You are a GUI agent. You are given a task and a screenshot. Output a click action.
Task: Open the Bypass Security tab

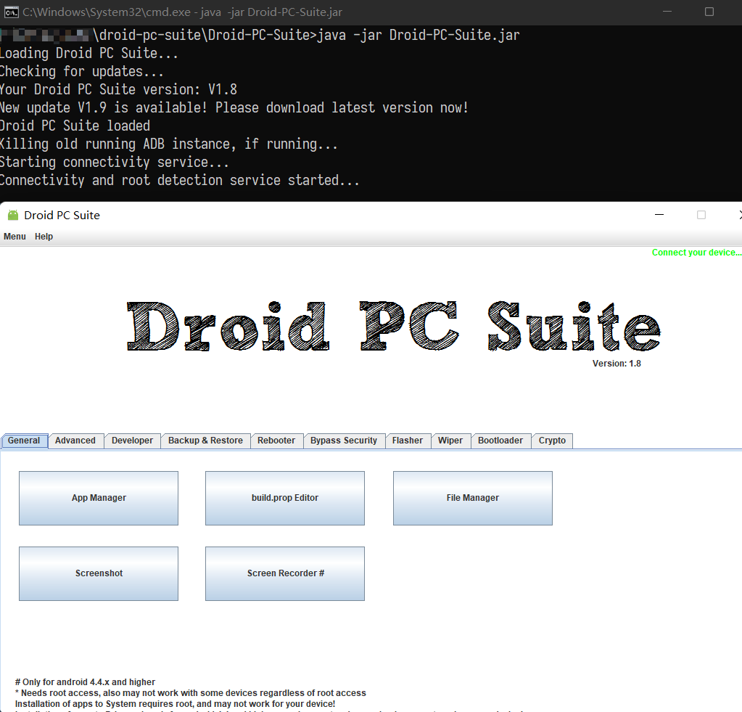click(344, 441)
